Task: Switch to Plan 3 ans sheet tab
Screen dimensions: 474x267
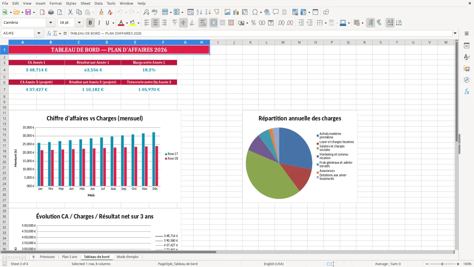Action: click(x=70, y=257)
